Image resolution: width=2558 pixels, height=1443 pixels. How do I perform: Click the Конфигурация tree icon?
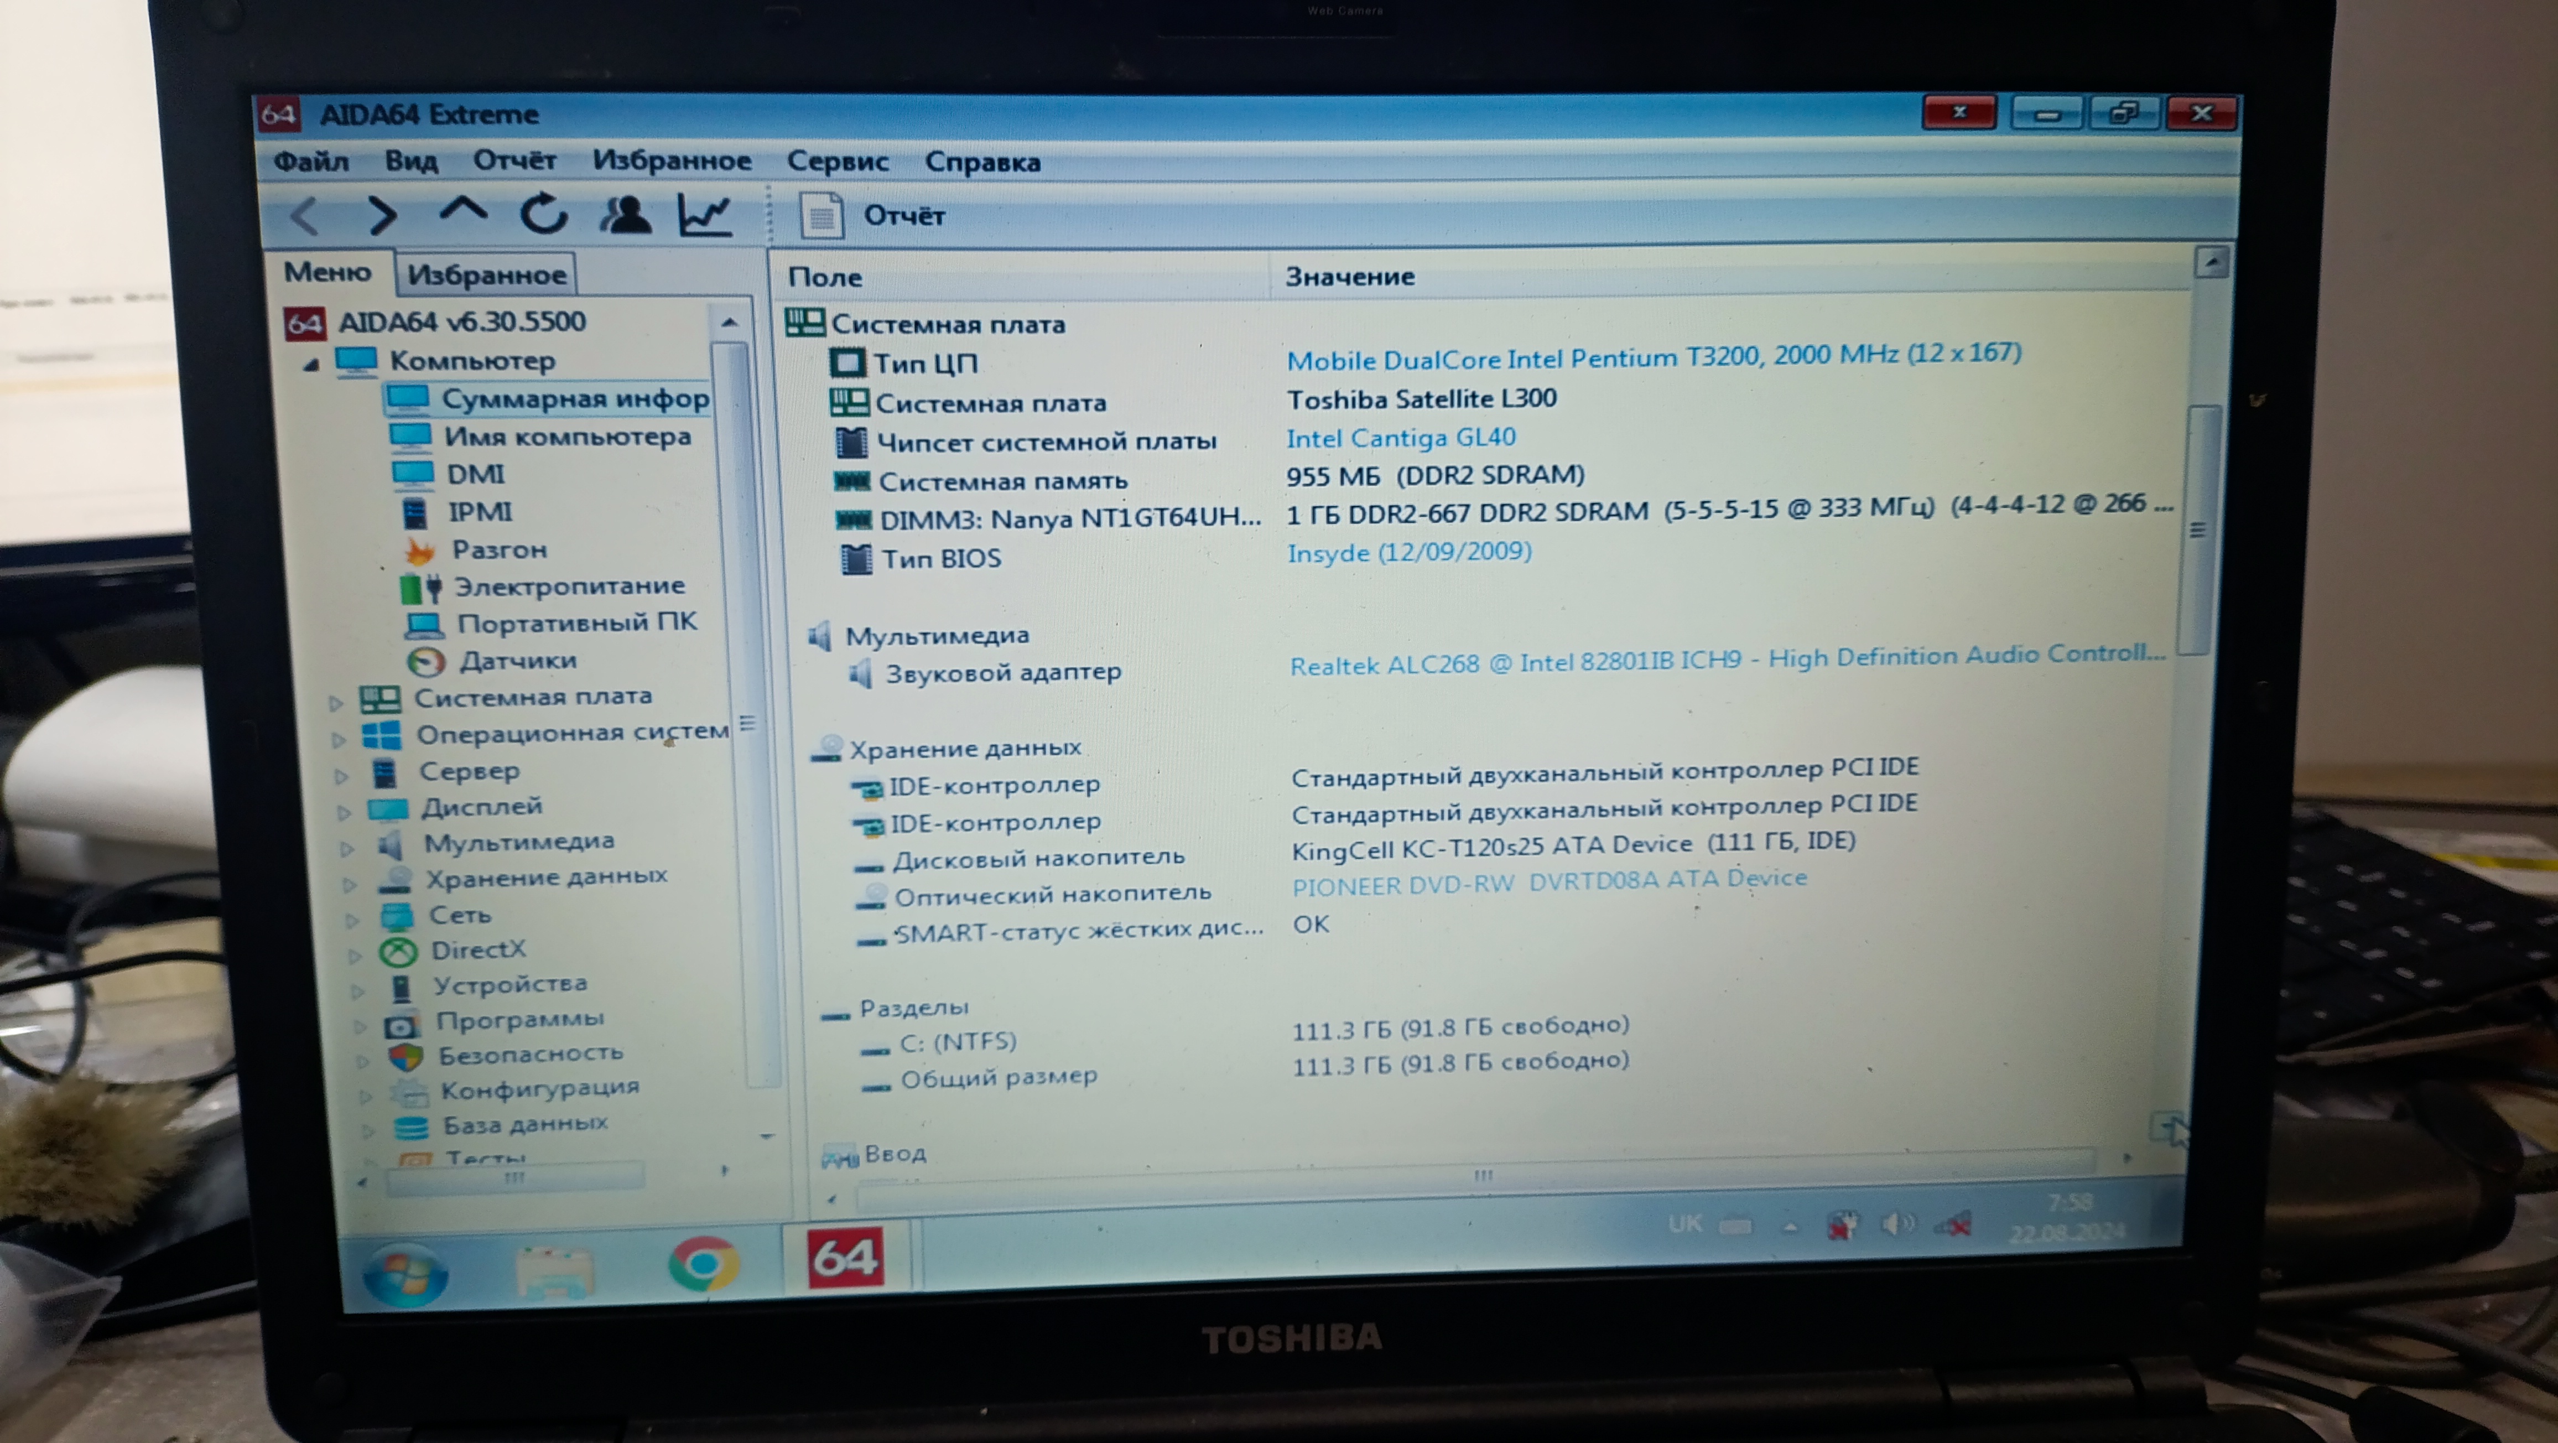[x=409, y=1092]
